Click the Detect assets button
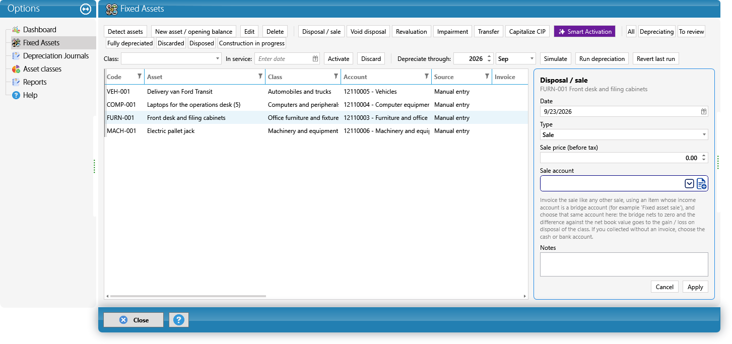732x344 pixels. [x=126, y=31]
